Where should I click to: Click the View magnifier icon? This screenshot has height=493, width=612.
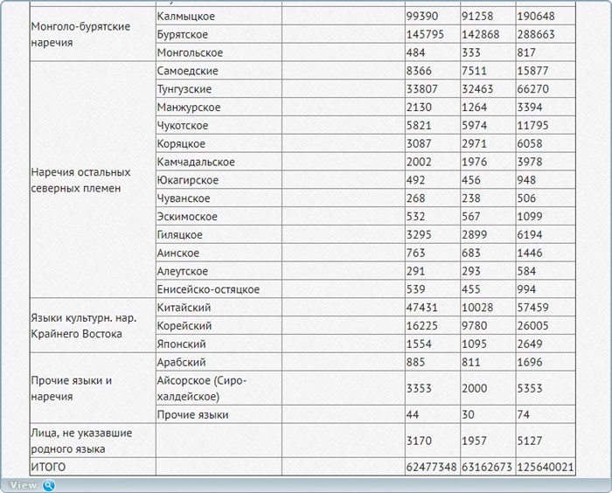(x=49, y=486)
